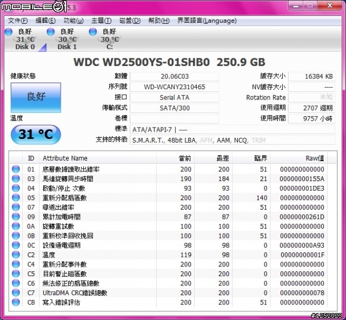
Task: Open the 界面語言(Language) menu
Action: [x=207, y=21]
